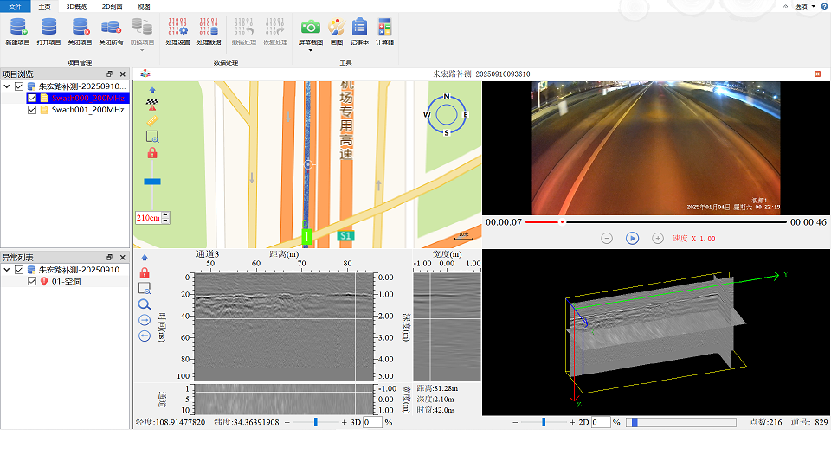
Task: Toggle the 01-空洞 anomaly checkbox
Action: point(32,281)
